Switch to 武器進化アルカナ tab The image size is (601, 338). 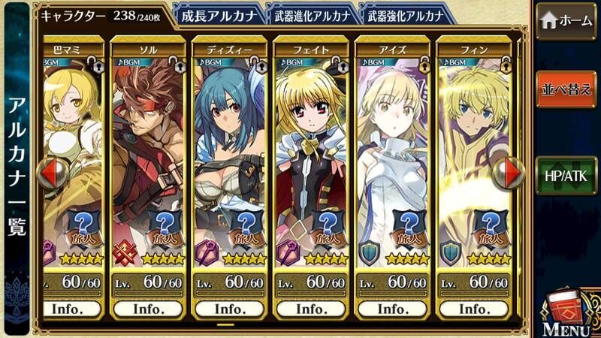tap(312, 15)
